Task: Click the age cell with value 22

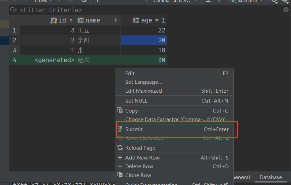Action: 144,30
